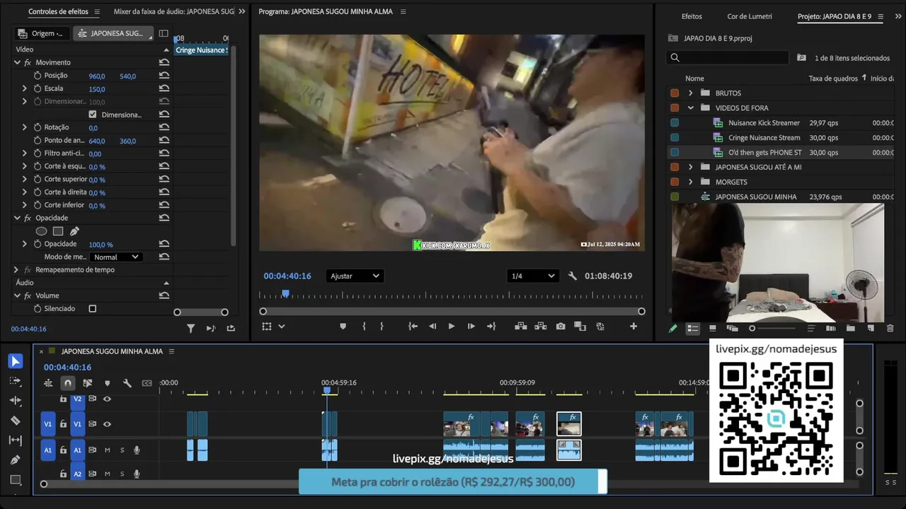Select the Rectangle tool
The height and width of the screenshot is (509, 906).
click(x=16, y=480)
